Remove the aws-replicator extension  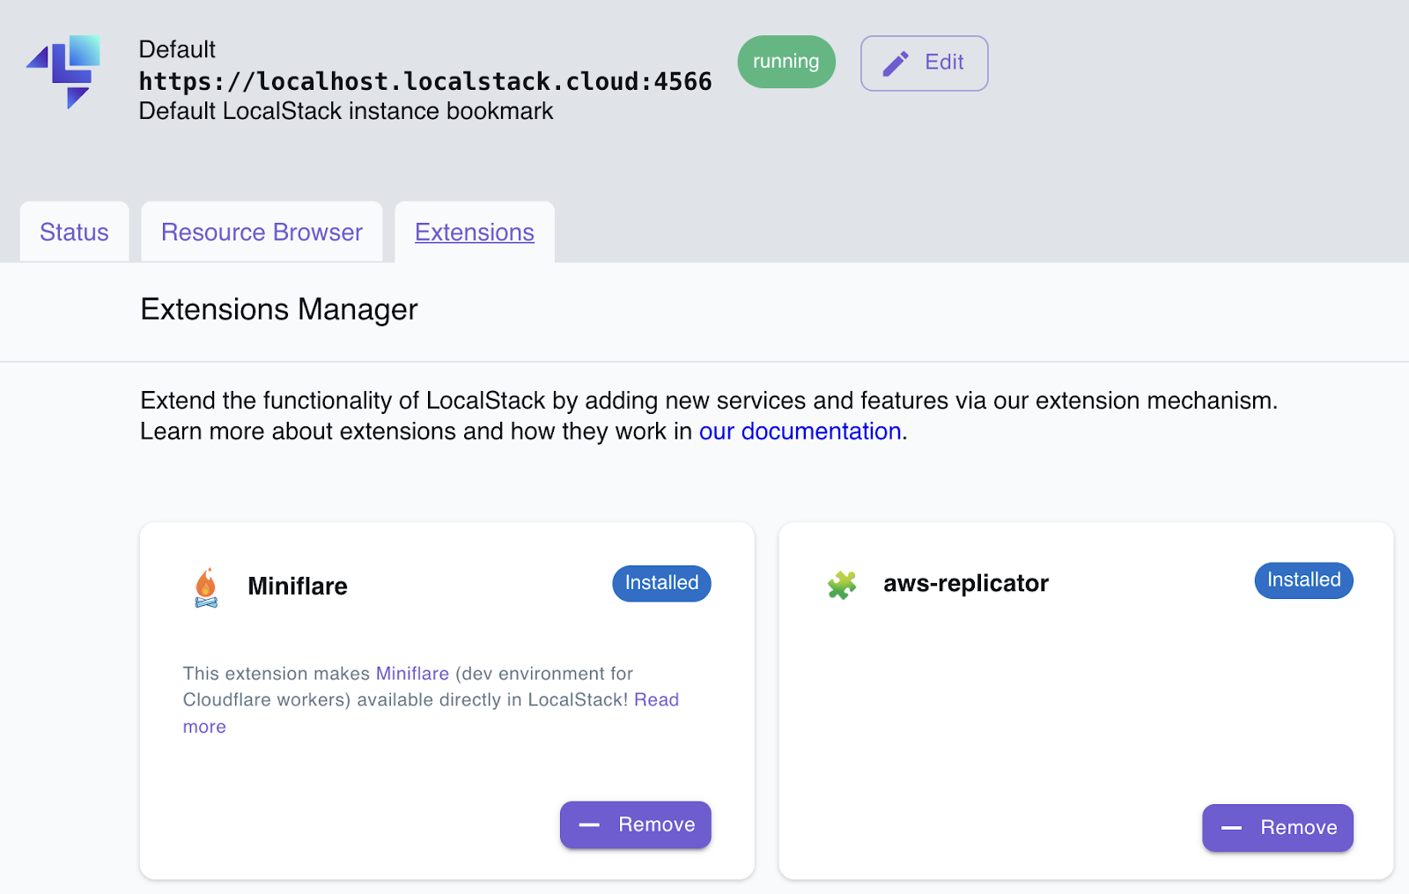click(x=1277, y=828)
